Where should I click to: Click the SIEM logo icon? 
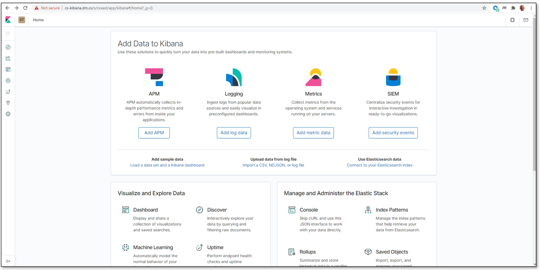(393, 77)
